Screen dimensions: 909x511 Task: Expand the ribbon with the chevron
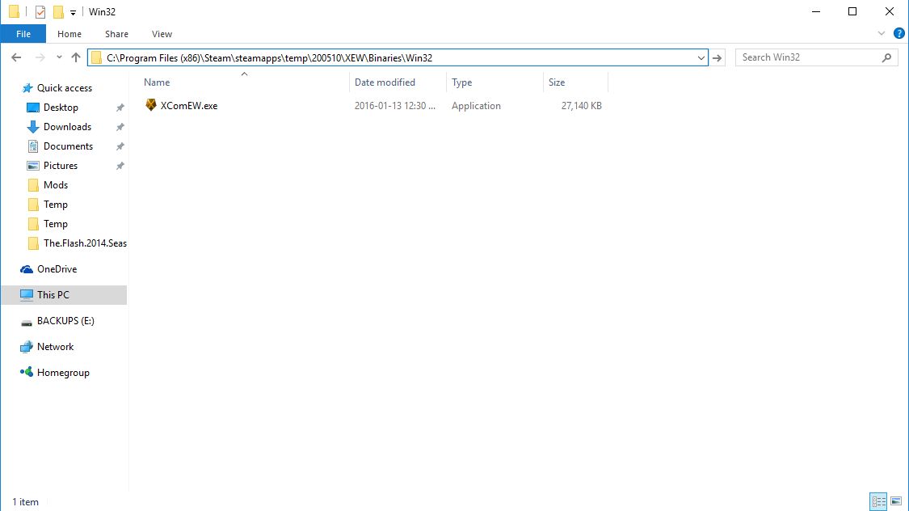(x=882, y=34)
